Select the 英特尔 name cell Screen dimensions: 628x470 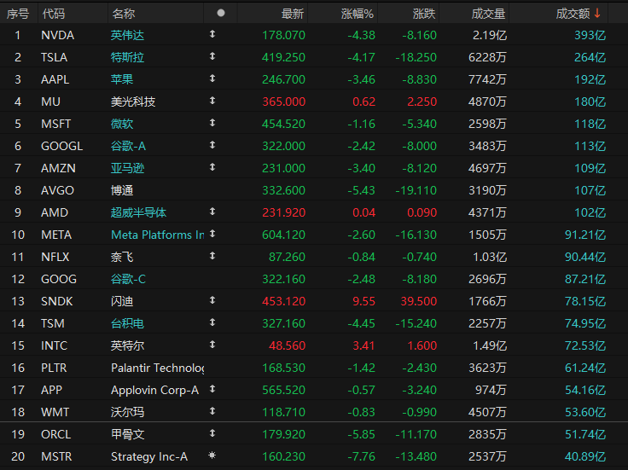coord(127,345)
